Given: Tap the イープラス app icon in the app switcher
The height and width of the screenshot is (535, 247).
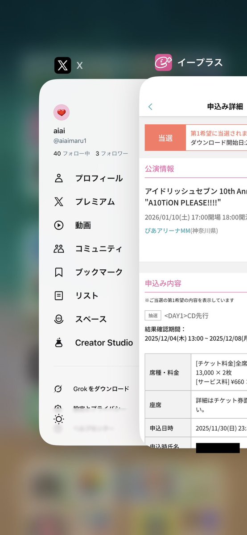Looking at the screenshot, I should point(163,62).
